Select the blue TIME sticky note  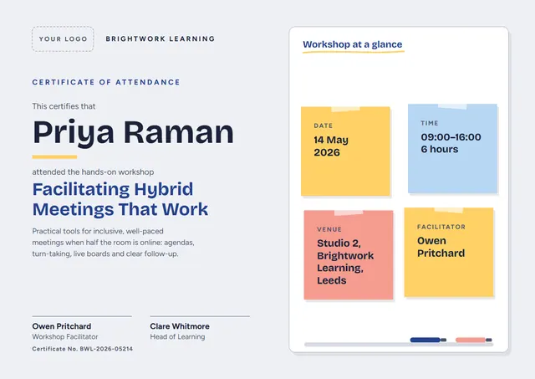(452, 149)
